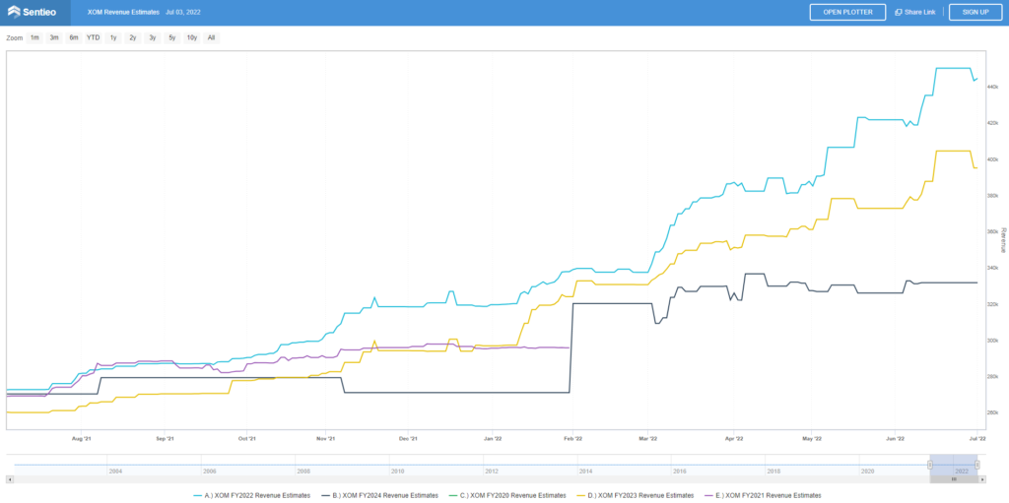
Task: Click the 260k axis label
Action: click(993, 413)
